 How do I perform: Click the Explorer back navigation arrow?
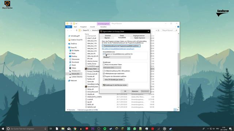point(68,30)
